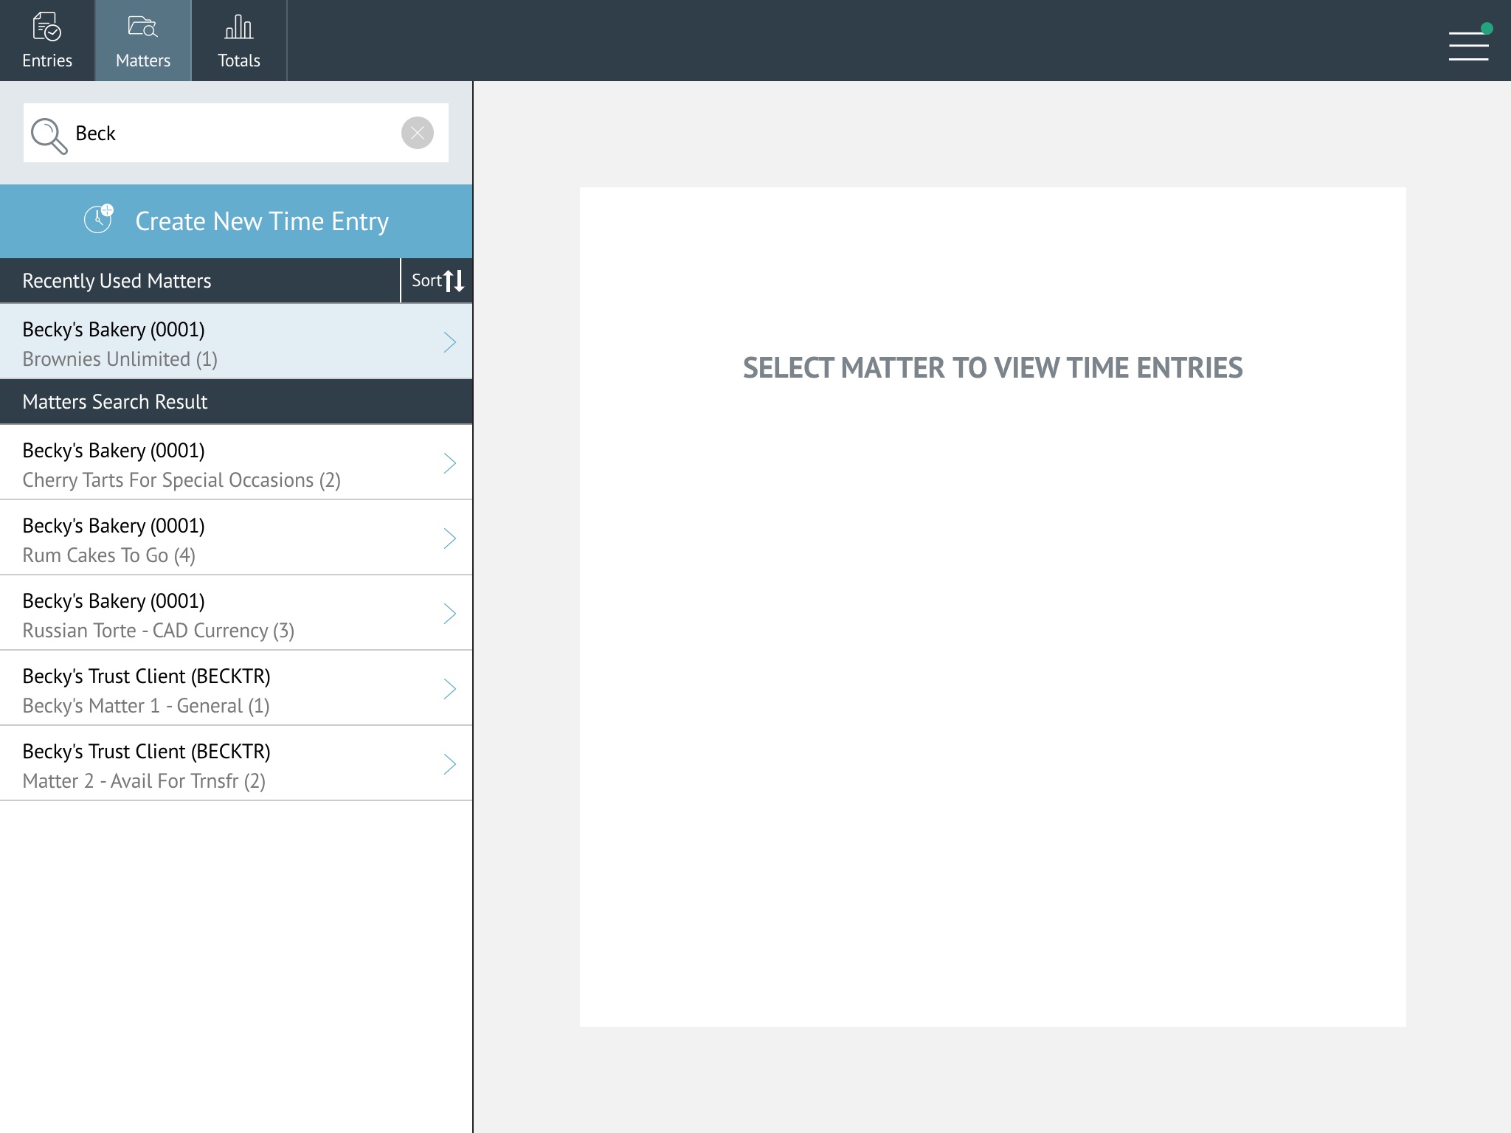Select Matter 2 - Avail For Trnsfr row
The width and height of the screenshot is (1511, 1133).
(x=221, y=765)
